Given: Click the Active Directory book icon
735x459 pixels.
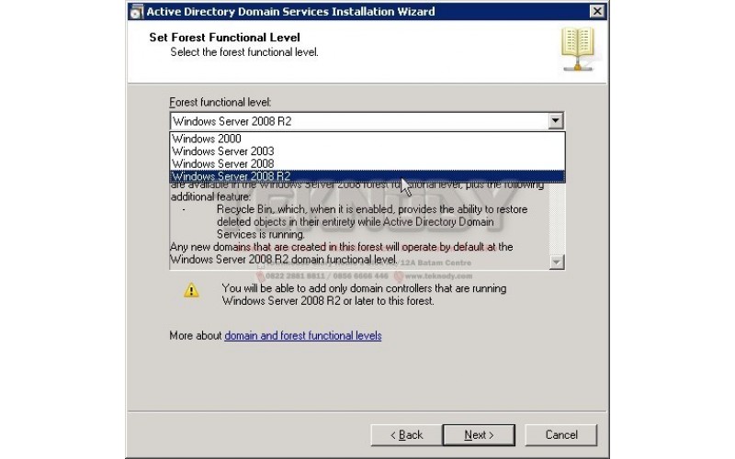Looking at the screenshot, I should coord(578,50).
